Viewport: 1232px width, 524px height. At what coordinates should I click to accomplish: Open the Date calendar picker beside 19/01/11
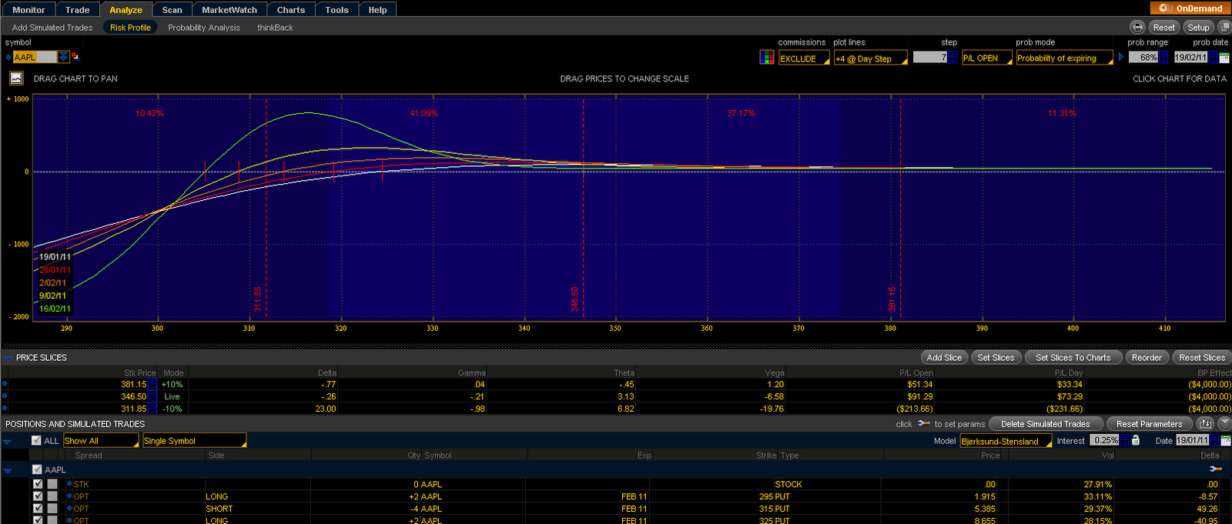pyautogui.click(x=1226, y=440)
